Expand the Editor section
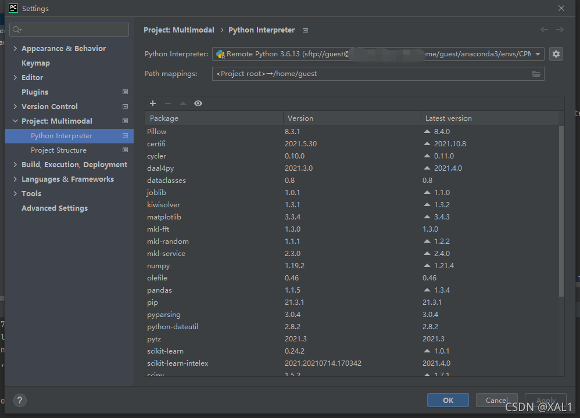This screenshot has width=580, height=418. click(15, 77)
